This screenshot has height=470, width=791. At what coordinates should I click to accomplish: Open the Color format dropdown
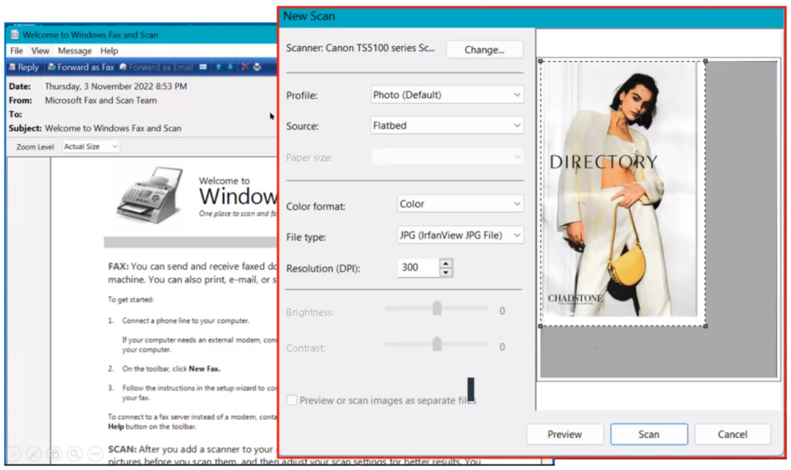(x=460, y=204)
